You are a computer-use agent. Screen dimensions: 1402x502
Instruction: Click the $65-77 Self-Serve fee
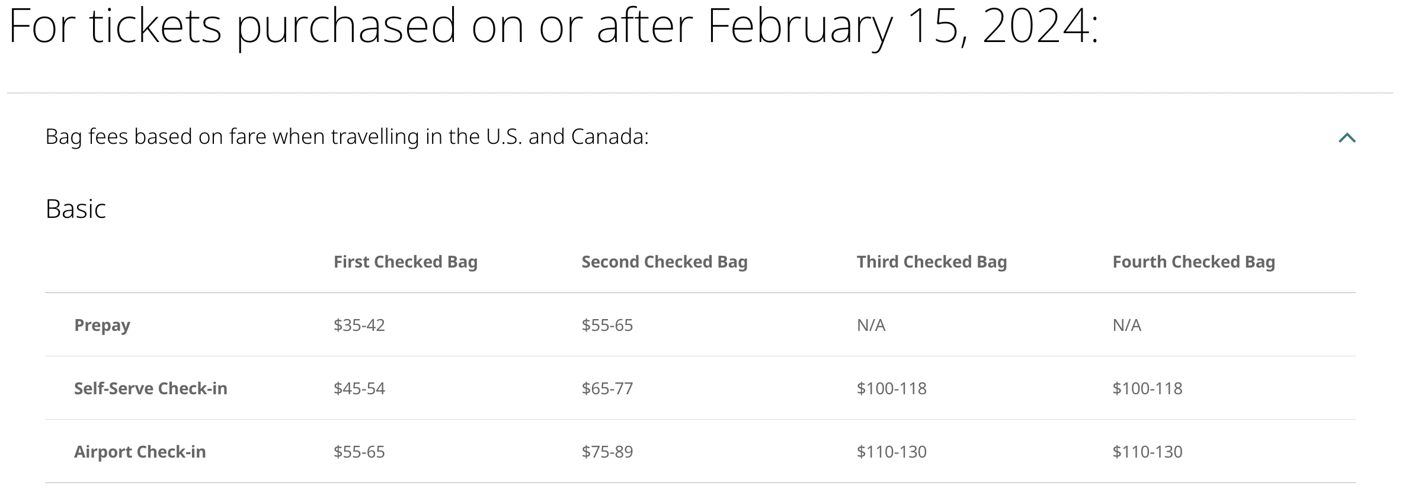[607, 388]
